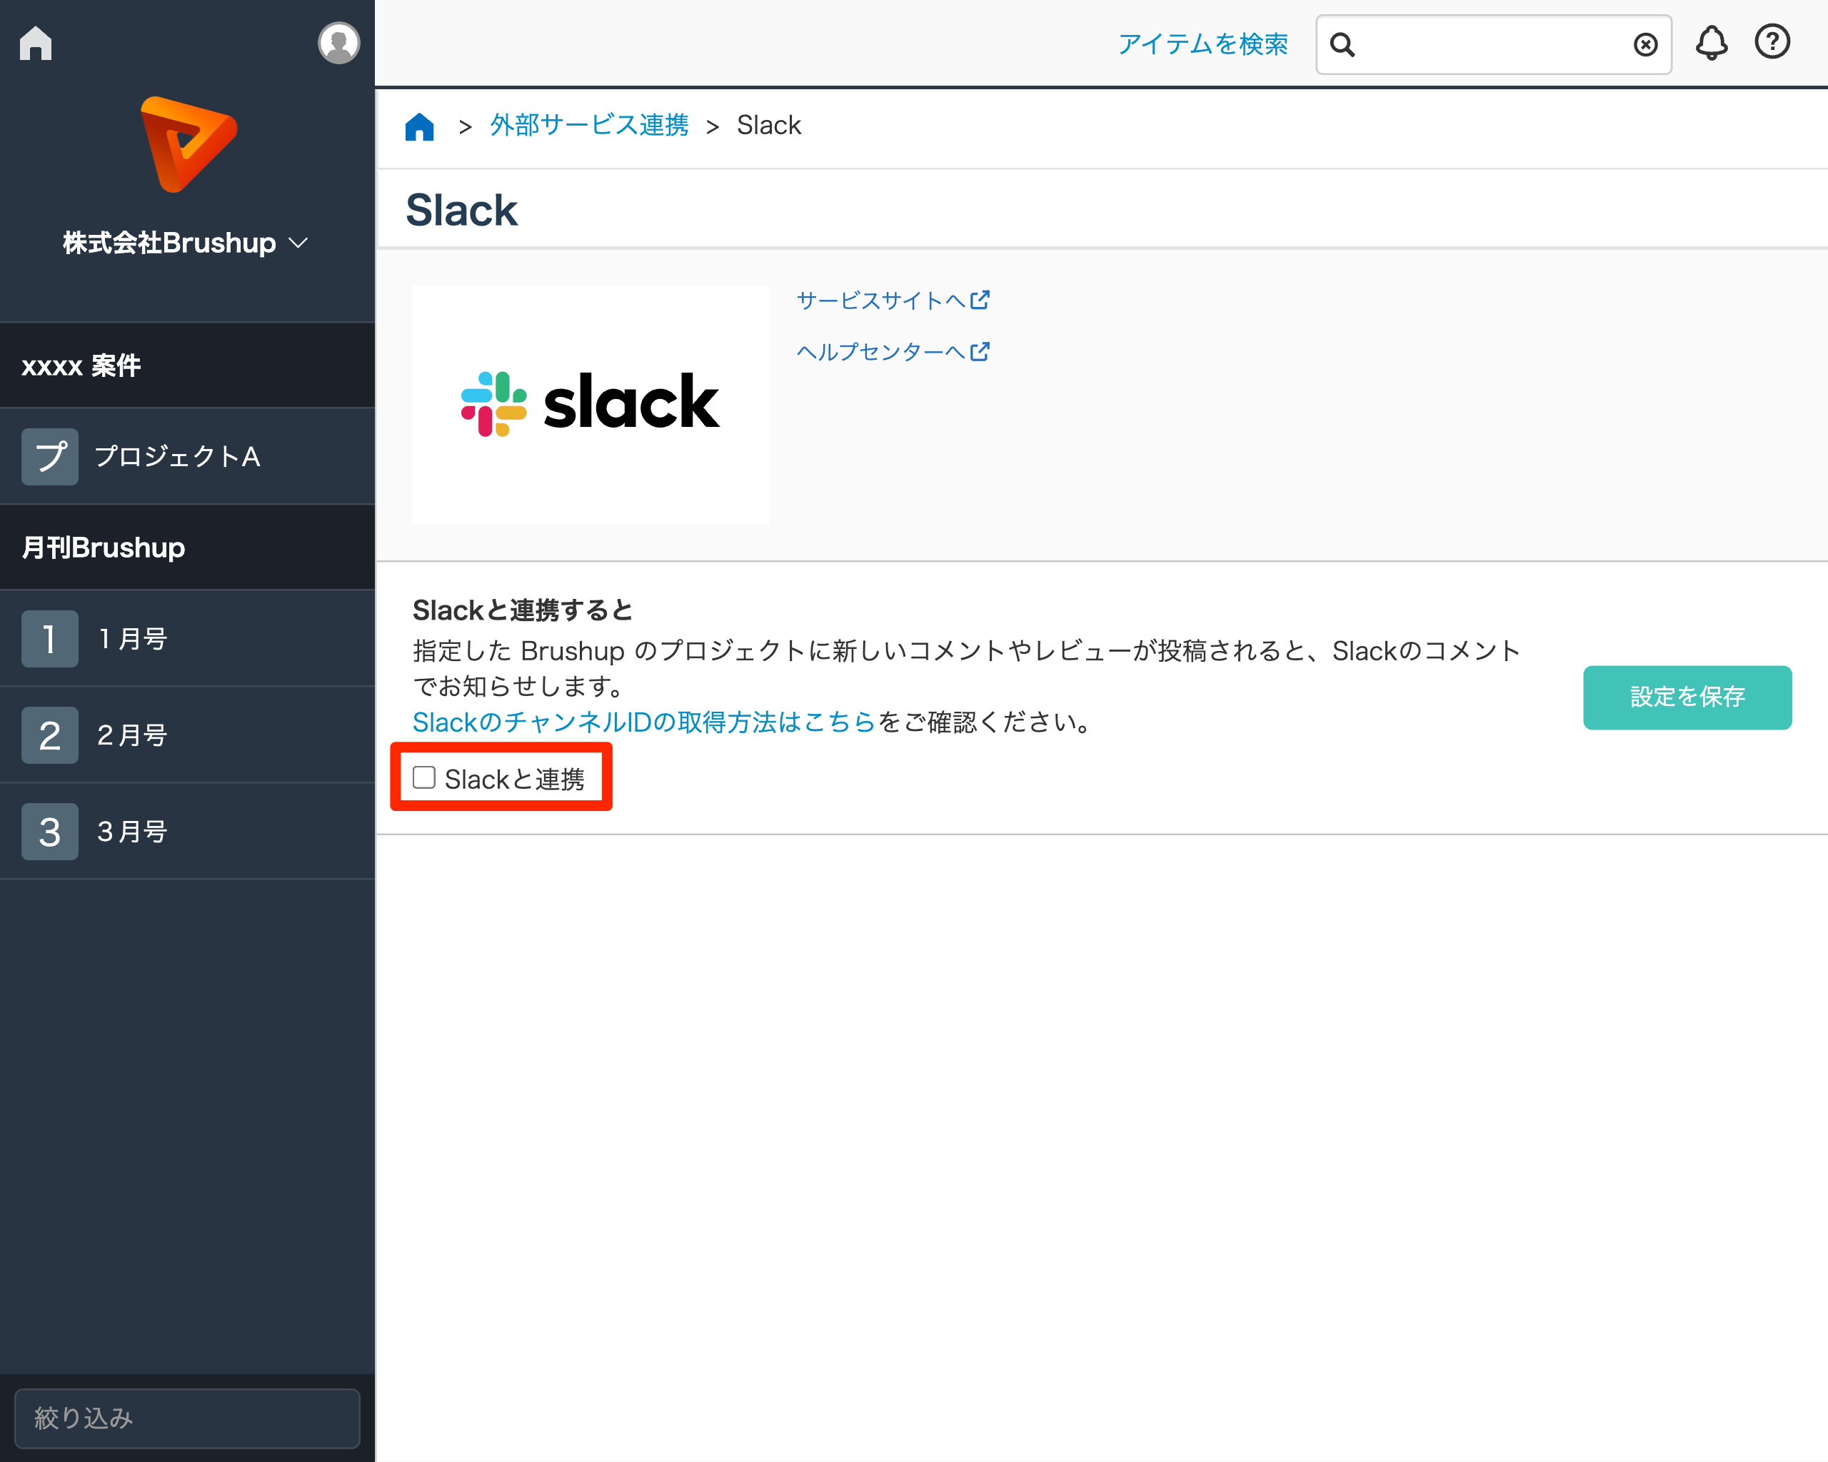
Task: Check the Slackと連携 checkbox
Action: tap(424, 777)
